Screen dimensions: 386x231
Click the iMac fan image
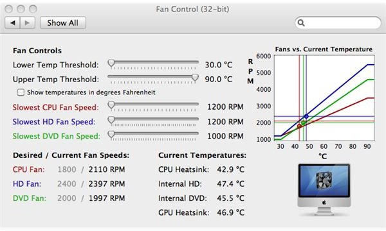coord(324,189)
